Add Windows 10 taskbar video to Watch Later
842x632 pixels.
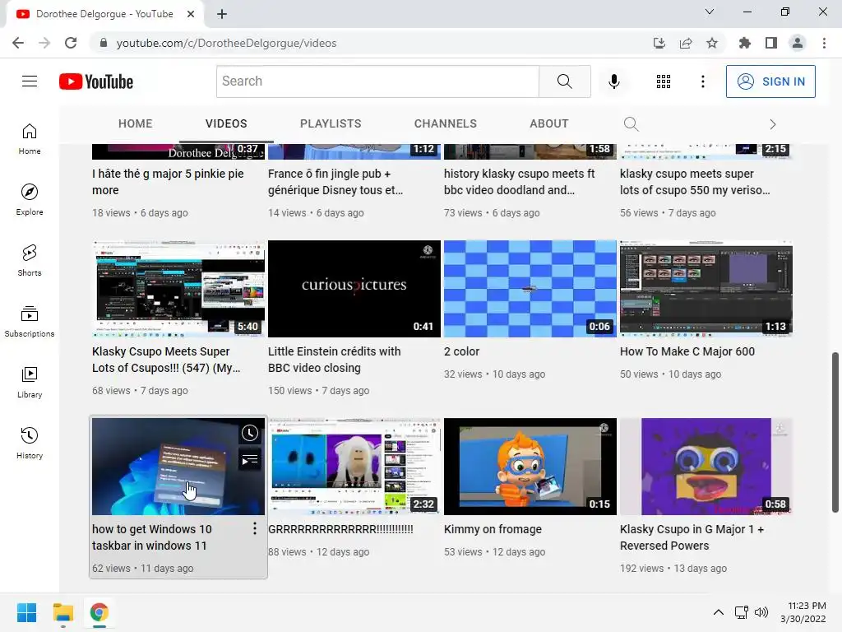pos(250,433)
